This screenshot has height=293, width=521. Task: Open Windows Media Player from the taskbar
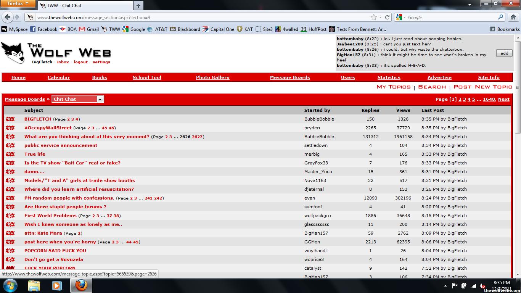coord(57,285)
